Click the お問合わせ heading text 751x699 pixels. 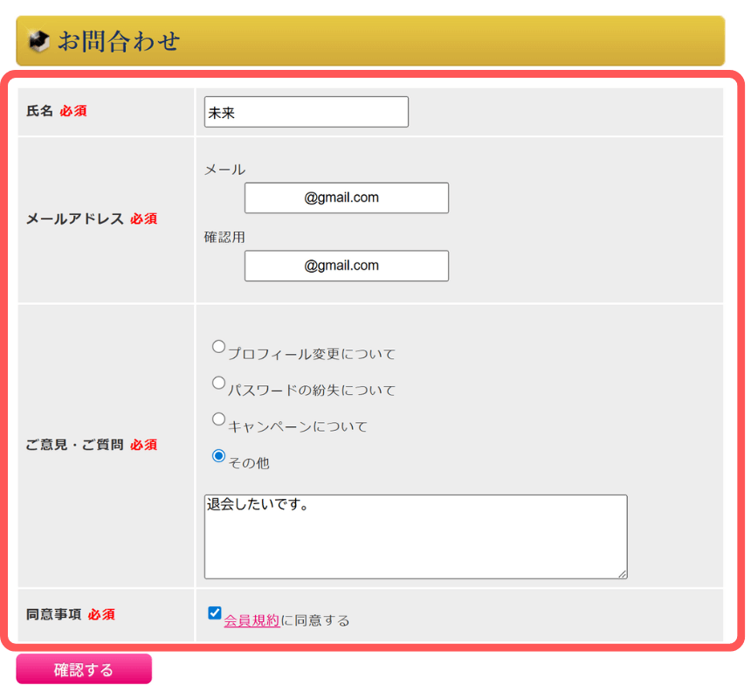tap(119, 41)
